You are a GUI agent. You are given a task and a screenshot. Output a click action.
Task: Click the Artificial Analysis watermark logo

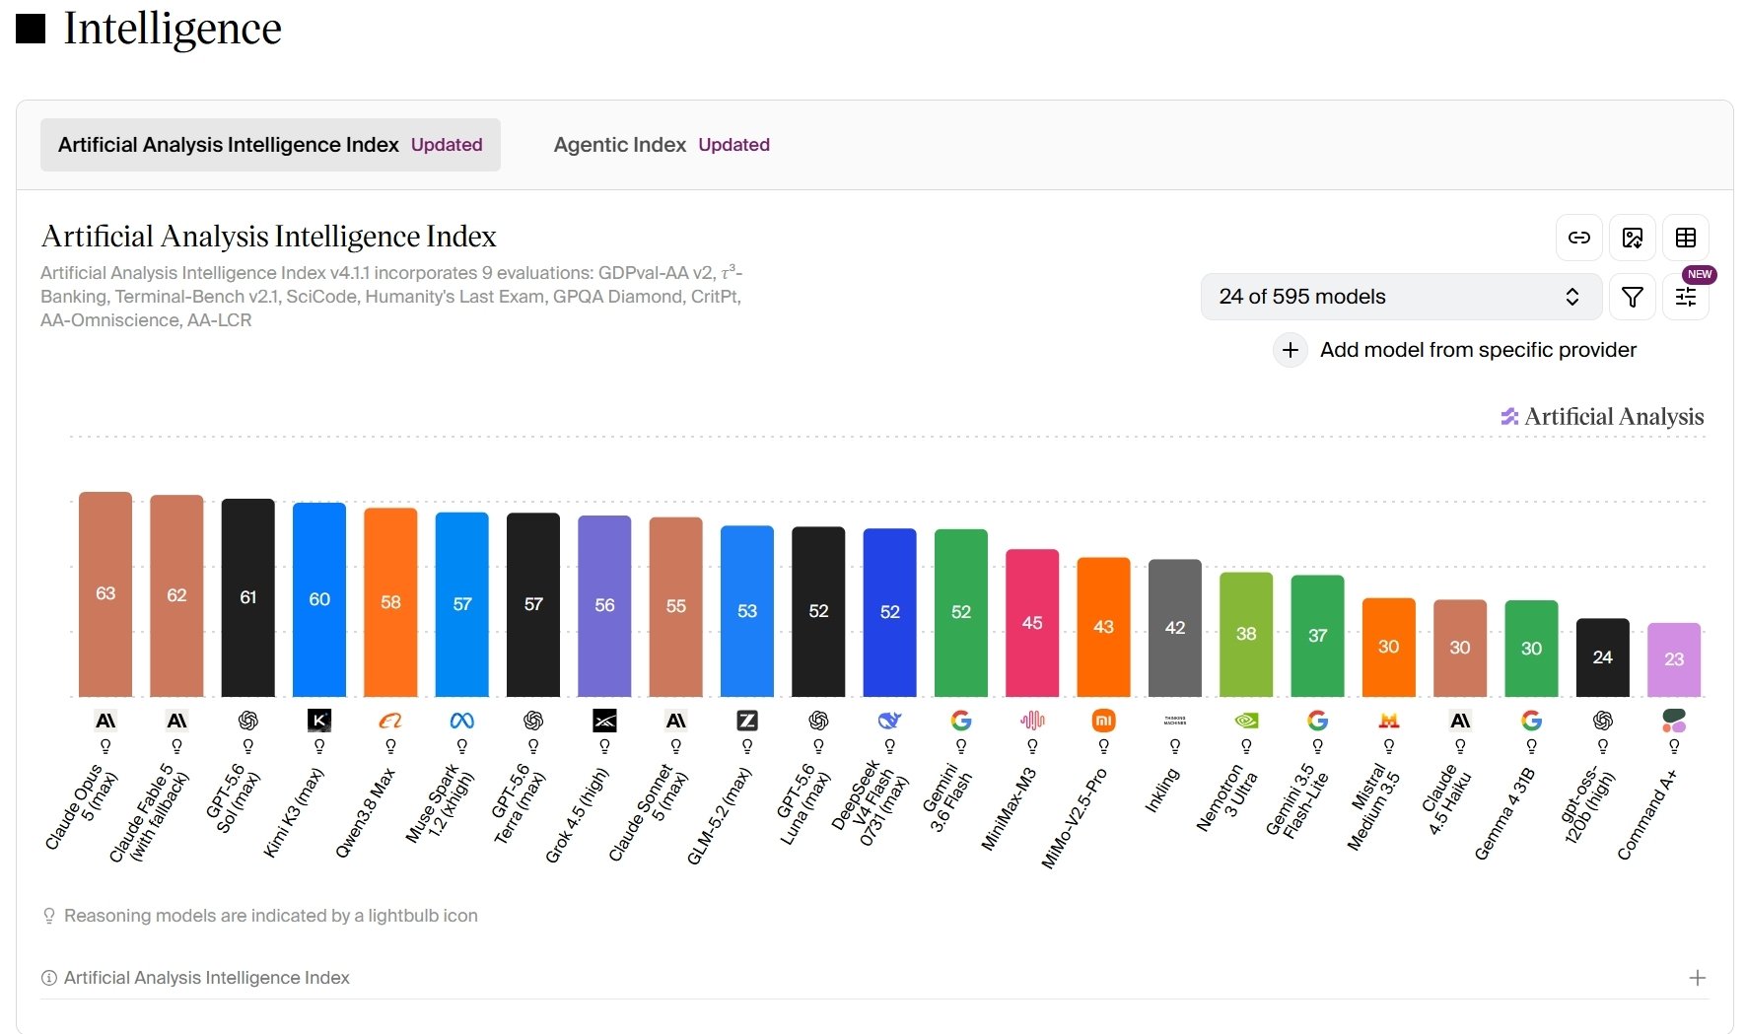[1602, 417]
